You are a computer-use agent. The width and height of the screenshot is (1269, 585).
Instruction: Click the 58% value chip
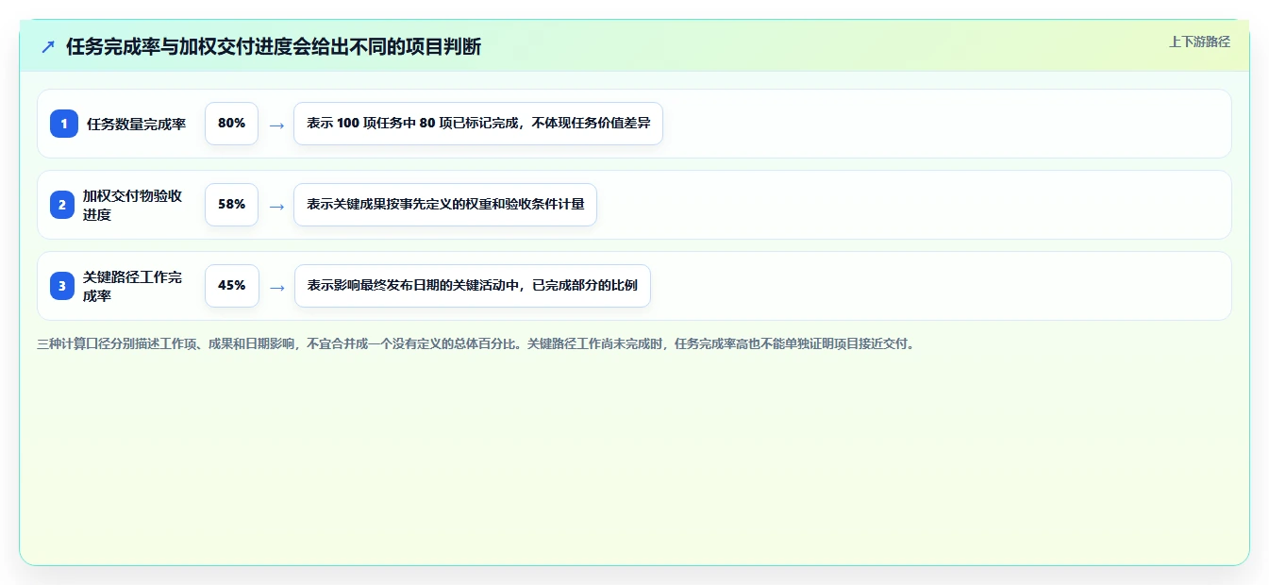click(x=231, y=205)
